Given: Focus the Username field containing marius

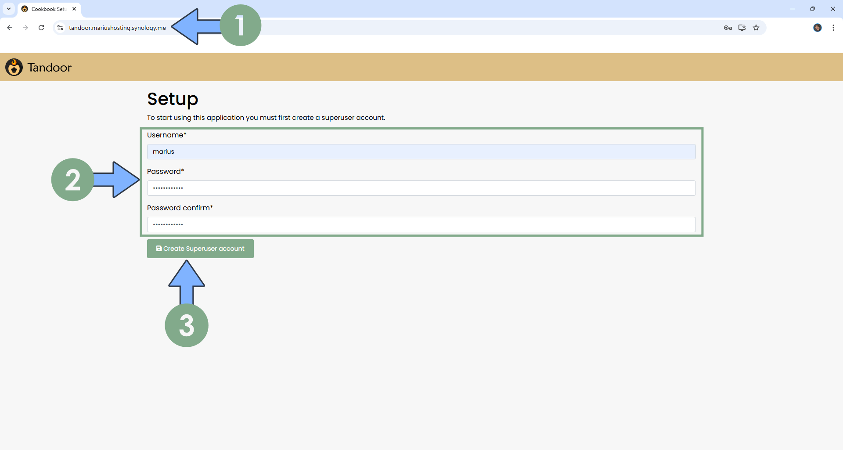Looking at the screenshot, I should click(x=421, y=151).
